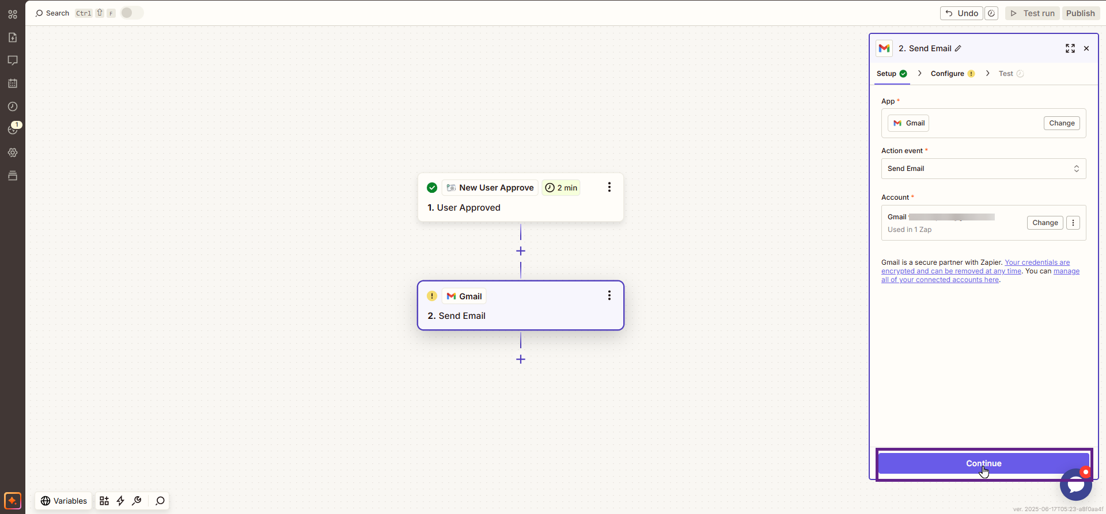
Task: Open the Gmail step three-dot menu
Action: [609, 296]
